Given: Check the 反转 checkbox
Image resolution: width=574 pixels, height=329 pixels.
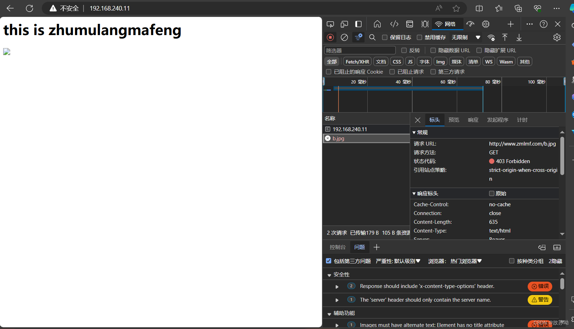Looking at the screenshot, I should coord(404,51).
